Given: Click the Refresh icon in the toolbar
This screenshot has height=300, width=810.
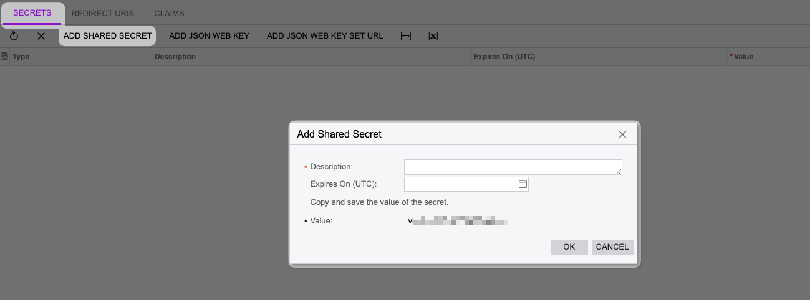Looking at the screenshot, I should tap(14, 36).
